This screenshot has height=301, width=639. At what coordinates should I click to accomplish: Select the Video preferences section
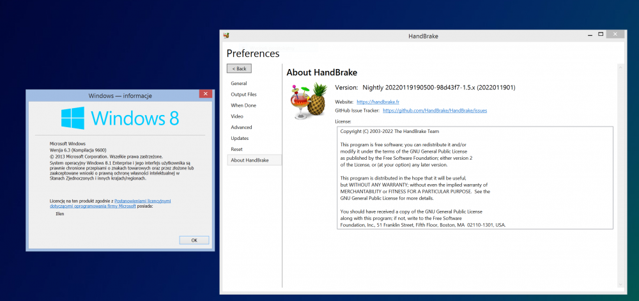click(237, 116)
